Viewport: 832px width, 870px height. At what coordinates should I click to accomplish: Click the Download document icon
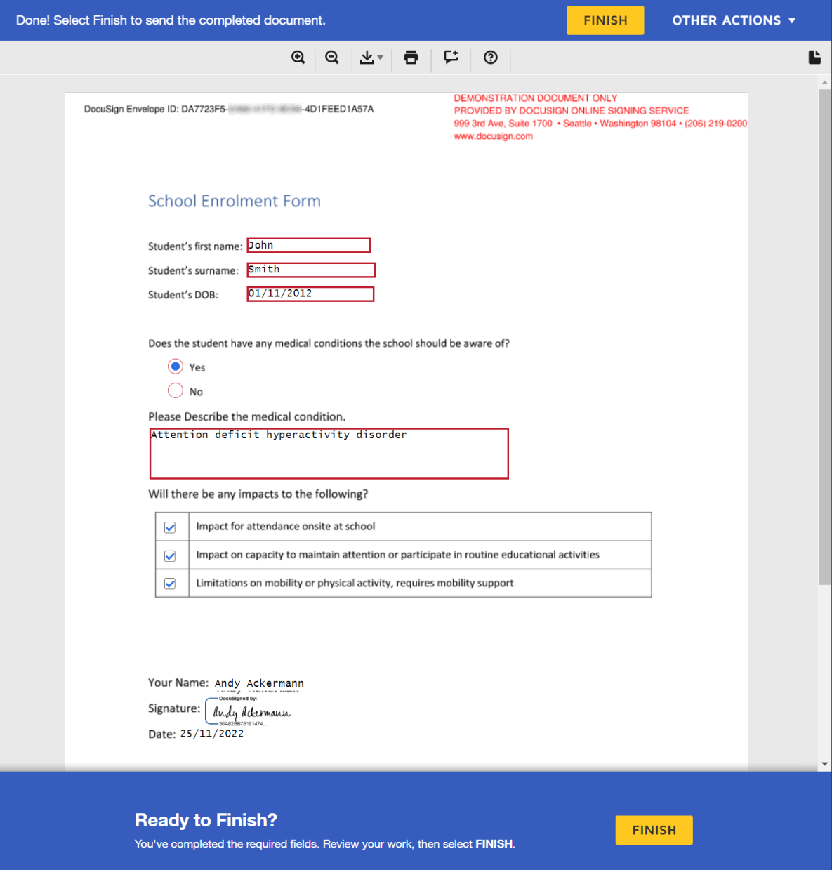pos(369,58)
